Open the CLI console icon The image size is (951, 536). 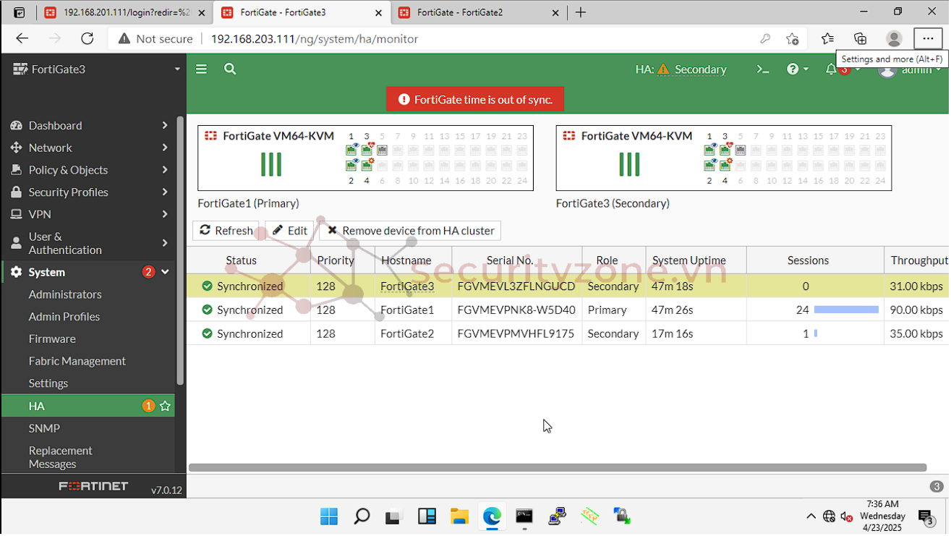tap(763, 69)
